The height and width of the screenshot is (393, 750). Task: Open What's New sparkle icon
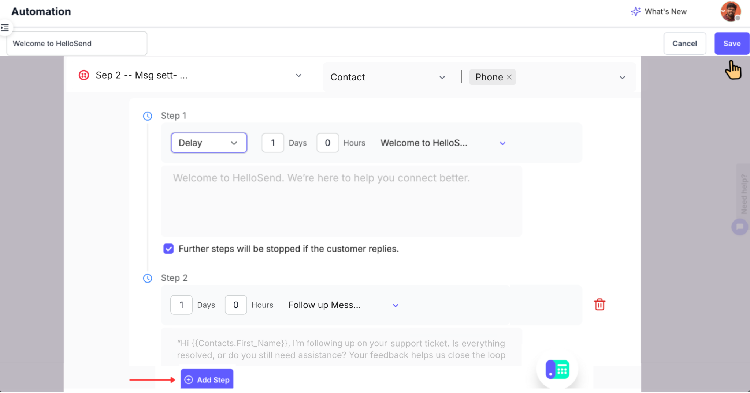pos(635,12)
